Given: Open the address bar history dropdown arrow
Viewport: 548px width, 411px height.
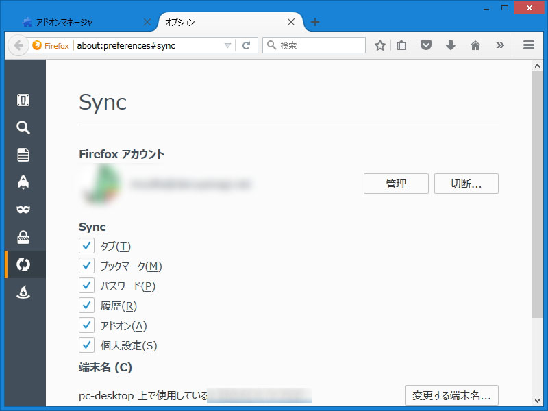Looking at the screenshot, I should 228,45.
